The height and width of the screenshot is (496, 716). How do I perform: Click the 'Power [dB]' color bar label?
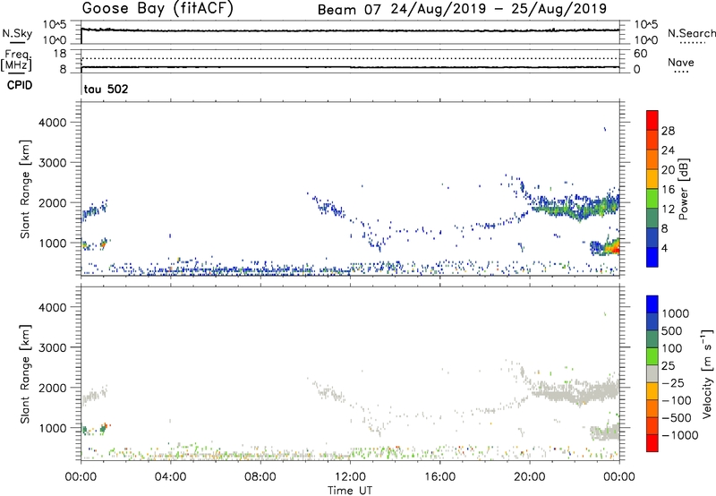tap(683, 189)
